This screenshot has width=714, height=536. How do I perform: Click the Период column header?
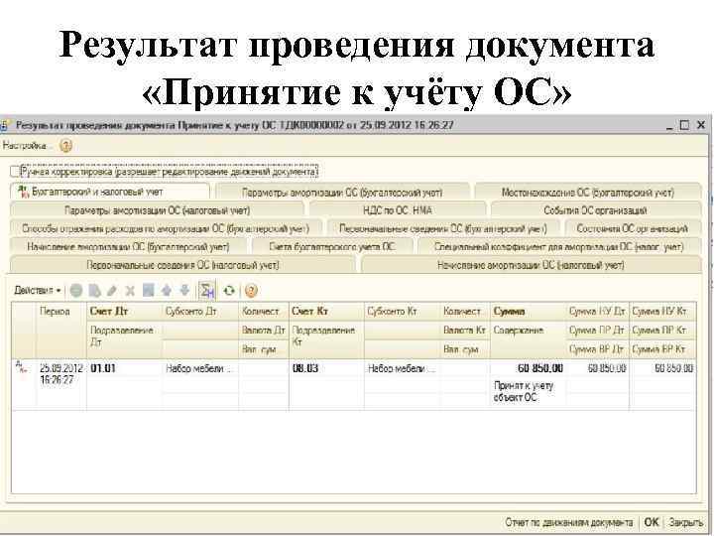(61, 330)
